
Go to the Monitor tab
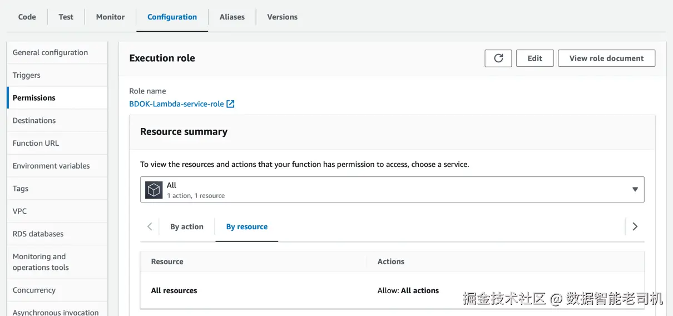point(110,17)
